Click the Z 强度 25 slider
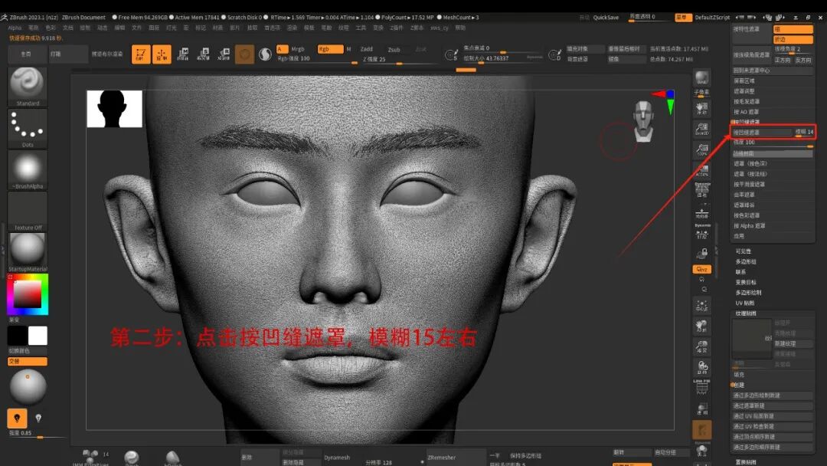Screen dimensions: 827x466 399,60
